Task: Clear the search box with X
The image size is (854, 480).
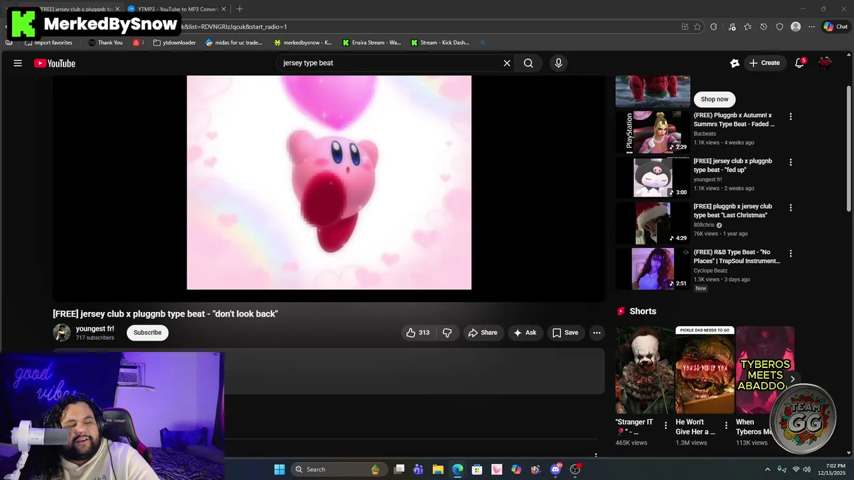Action: tap(507, 63)
